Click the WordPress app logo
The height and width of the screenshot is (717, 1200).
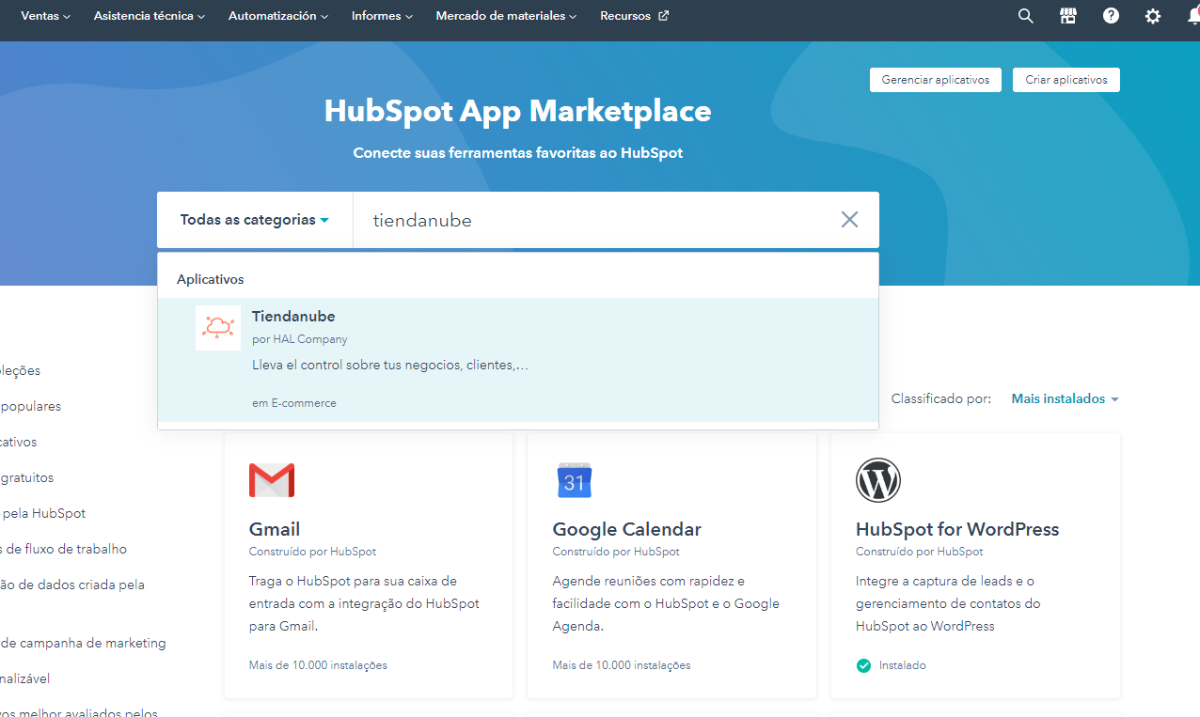pos(878,480)
